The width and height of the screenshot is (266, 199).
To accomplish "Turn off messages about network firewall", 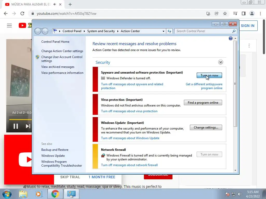I will (x=129, y=165).
